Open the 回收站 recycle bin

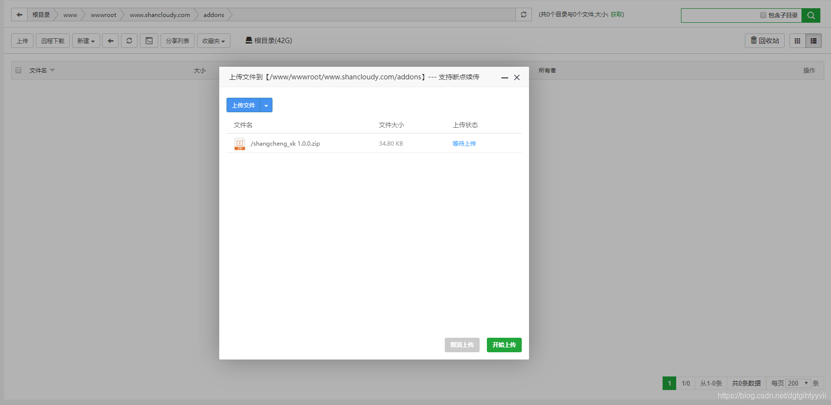click(x=765, y=41)
